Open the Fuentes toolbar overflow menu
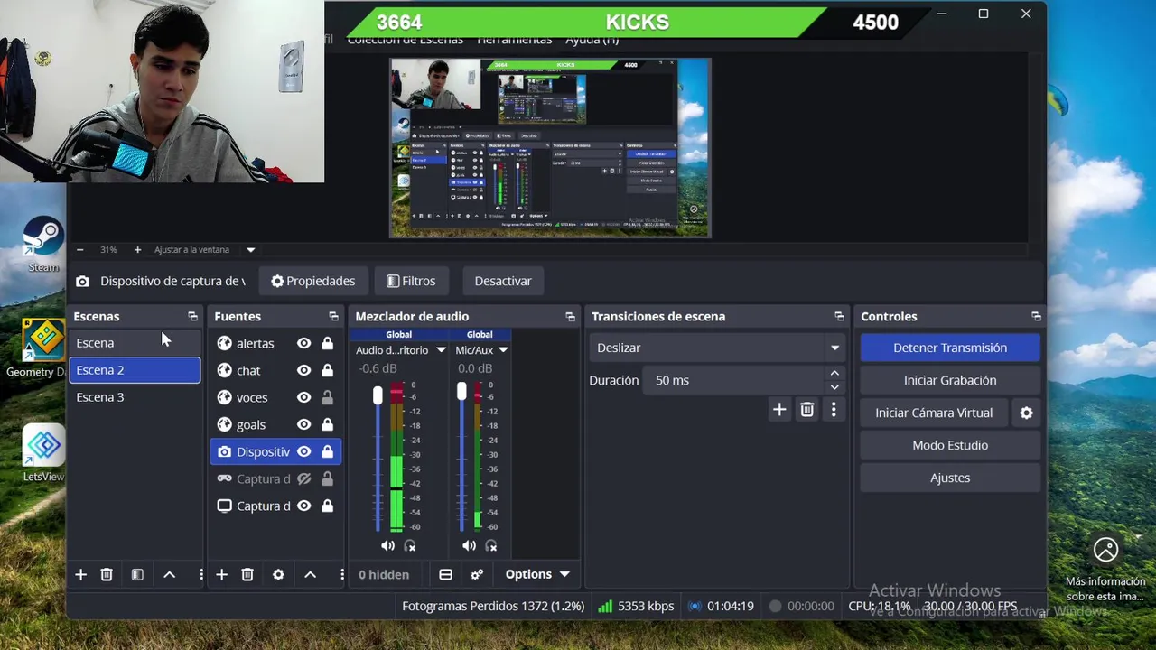The width and height of the screenshot is (1156, 650). [341, 574]
